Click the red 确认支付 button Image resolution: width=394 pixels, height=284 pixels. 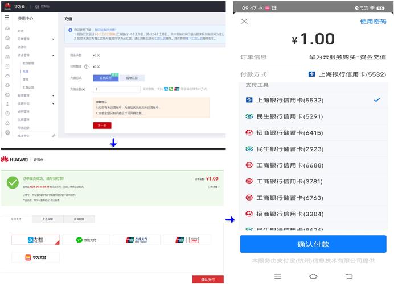point(208,279)
